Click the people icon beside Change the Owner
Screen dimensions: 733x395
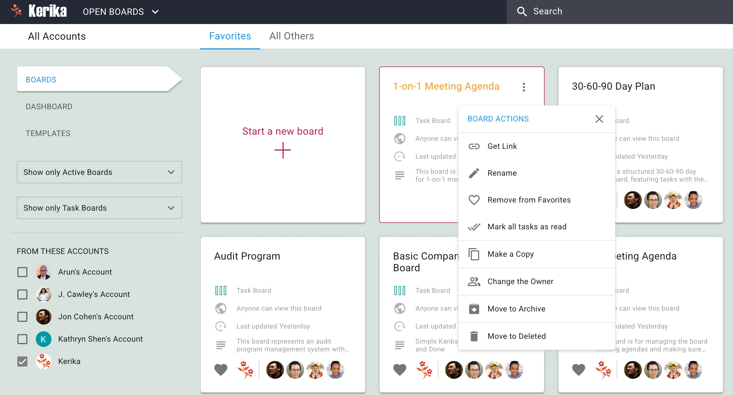coord(474,281)
